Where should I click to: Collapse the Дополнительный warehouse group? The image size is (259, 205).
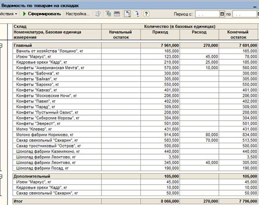1,176
